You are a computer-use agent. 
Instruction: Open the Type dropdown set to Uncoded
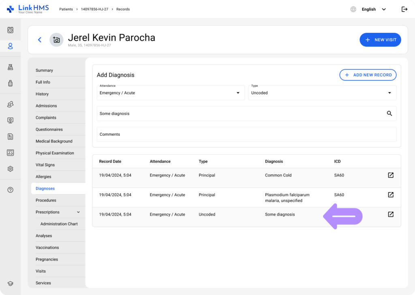pyautogui.click(x=389, y=93)
